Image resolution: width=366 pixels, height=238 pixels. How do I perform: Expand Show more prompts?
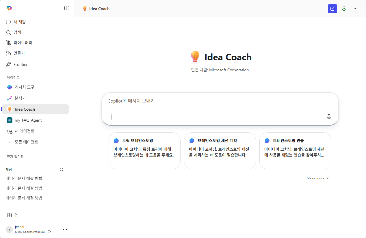point(318,178)
